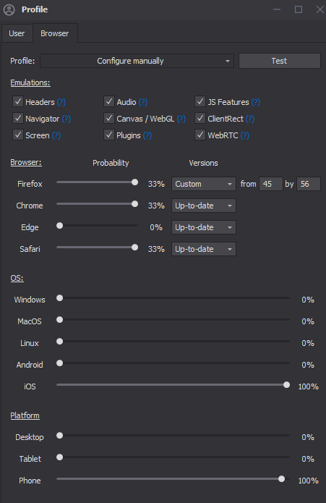Open the Safari versions dropdown
The image size is (326, 503).
pyautogui.click(x=204, y=249)
